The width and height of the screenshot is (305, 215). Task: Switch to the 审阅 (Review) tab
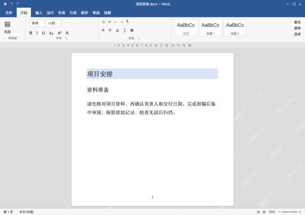click(96, 13)
